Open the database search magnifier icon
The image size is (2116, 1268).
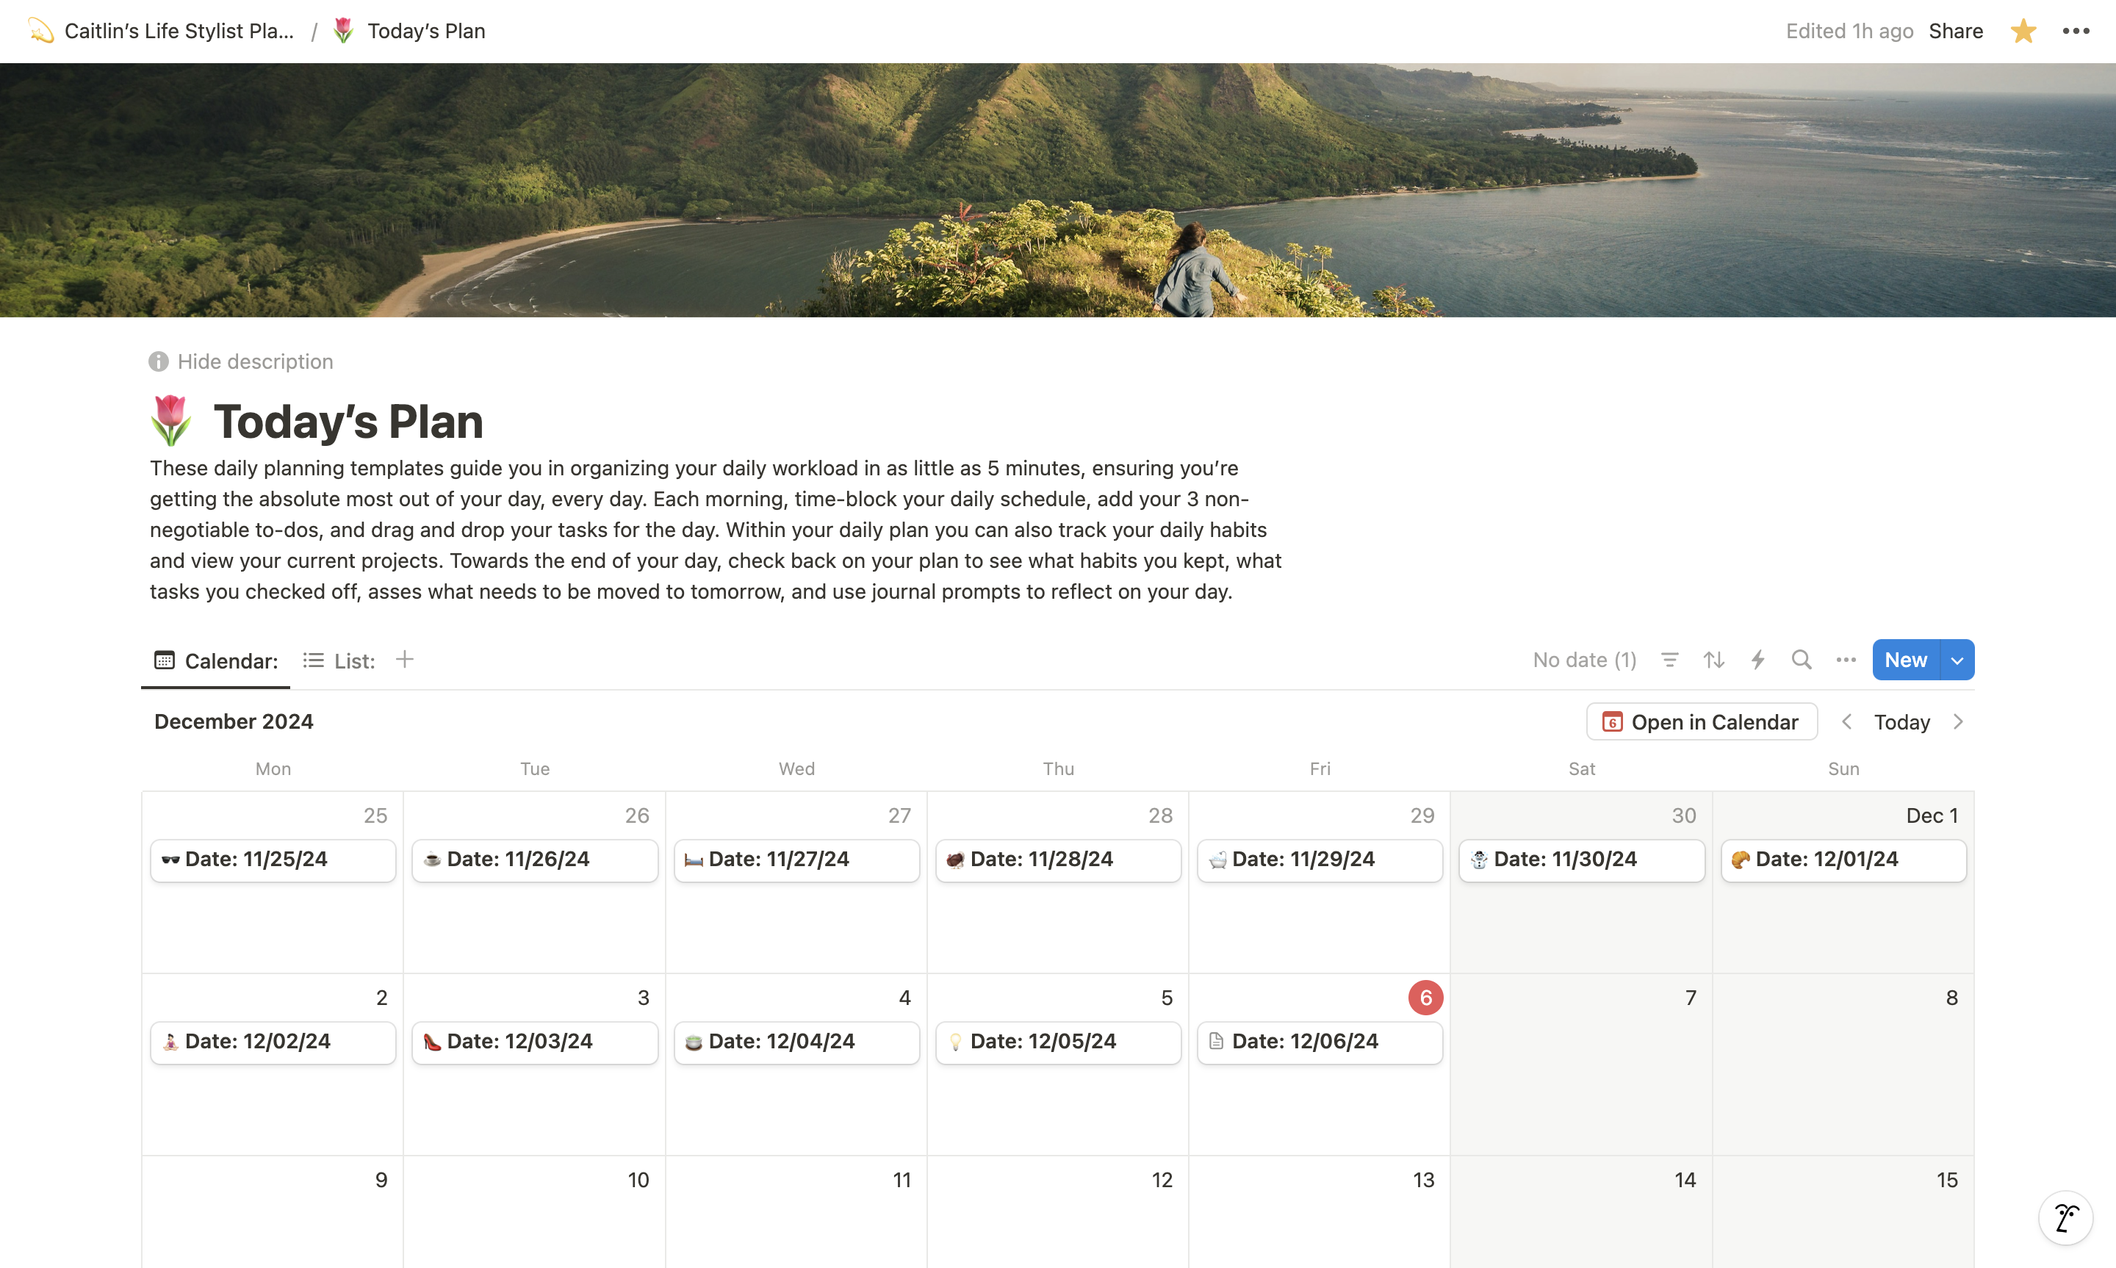pos(1801,660)
